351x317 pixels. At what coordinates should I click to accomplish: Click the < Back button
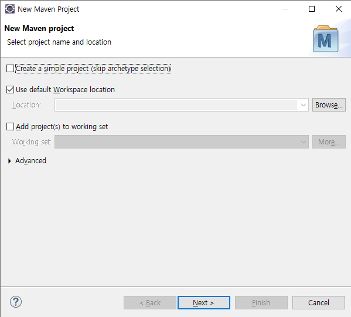point(150,303)
